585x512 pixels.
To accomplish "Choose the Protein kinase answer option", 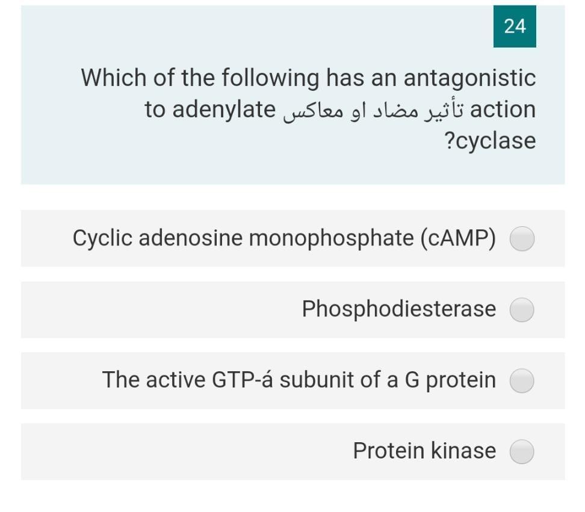I will pos(424,451).
